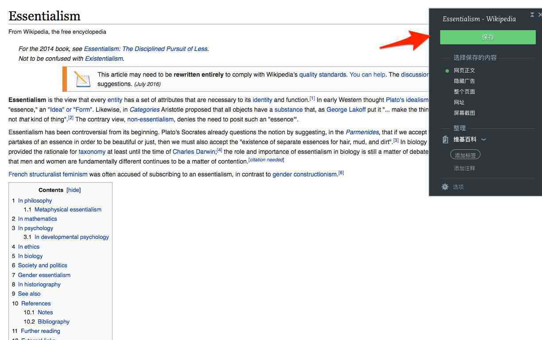Select the 网页正文 clip option
The image size is (542, 340).
pyautogui.click(x=464, y=70)
